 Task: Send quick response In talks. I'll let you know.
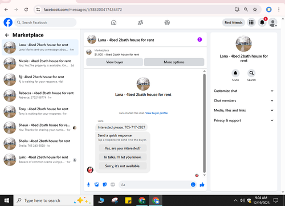(x=123, y=157)
